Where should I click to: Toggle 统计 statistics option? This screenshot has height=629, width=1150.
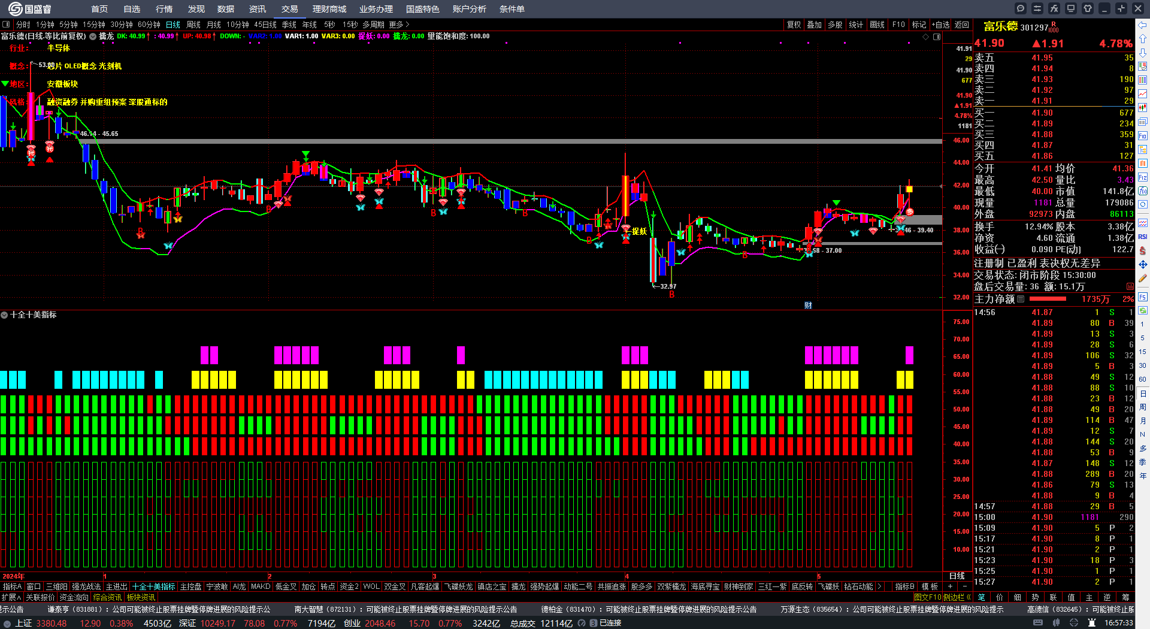tap(857, 25)
